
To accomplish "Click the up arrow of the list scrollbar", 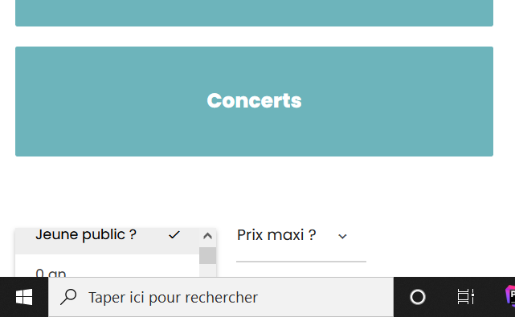I will tap(207, 236).
